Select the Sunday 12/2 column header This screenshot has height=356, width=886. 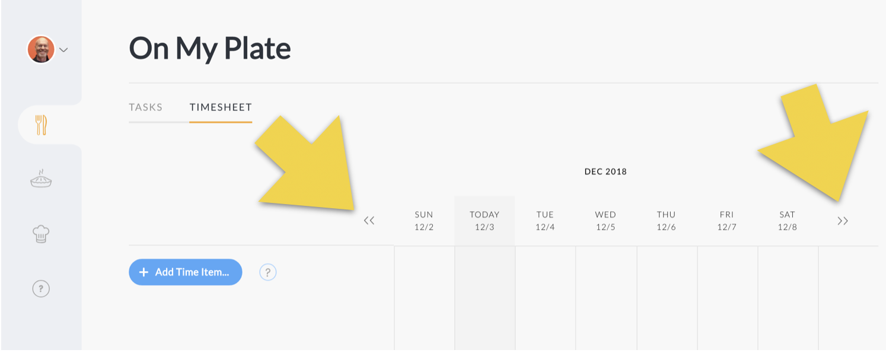point(424,221)
